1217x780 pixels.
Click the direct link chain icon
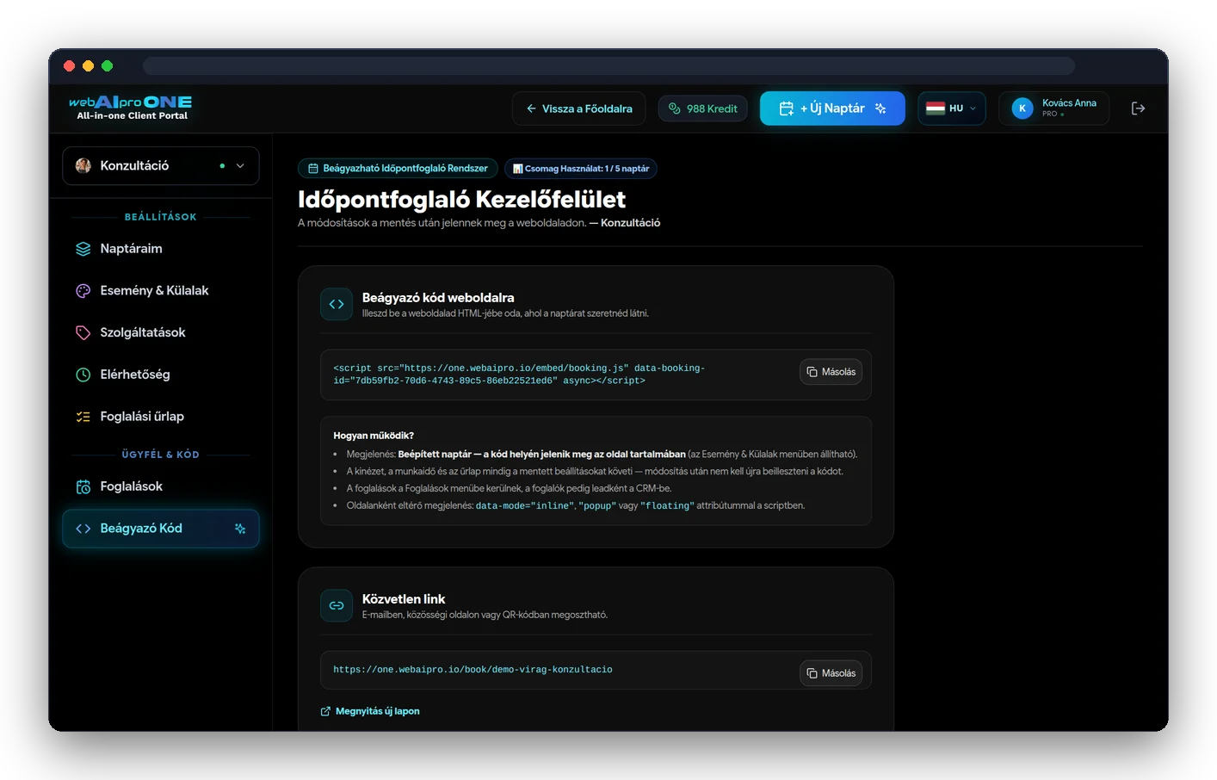pos(337,605)
